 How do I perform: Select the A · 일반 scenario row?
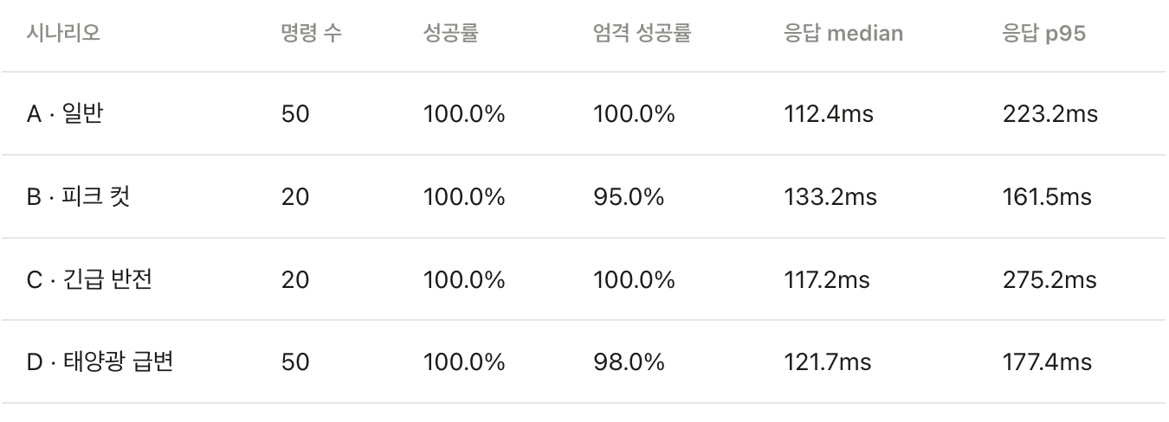(x=584, y=113)
